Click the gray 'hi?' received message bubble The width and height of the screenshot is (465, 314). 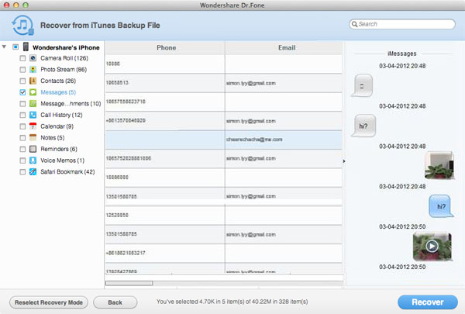pos(364,126)
